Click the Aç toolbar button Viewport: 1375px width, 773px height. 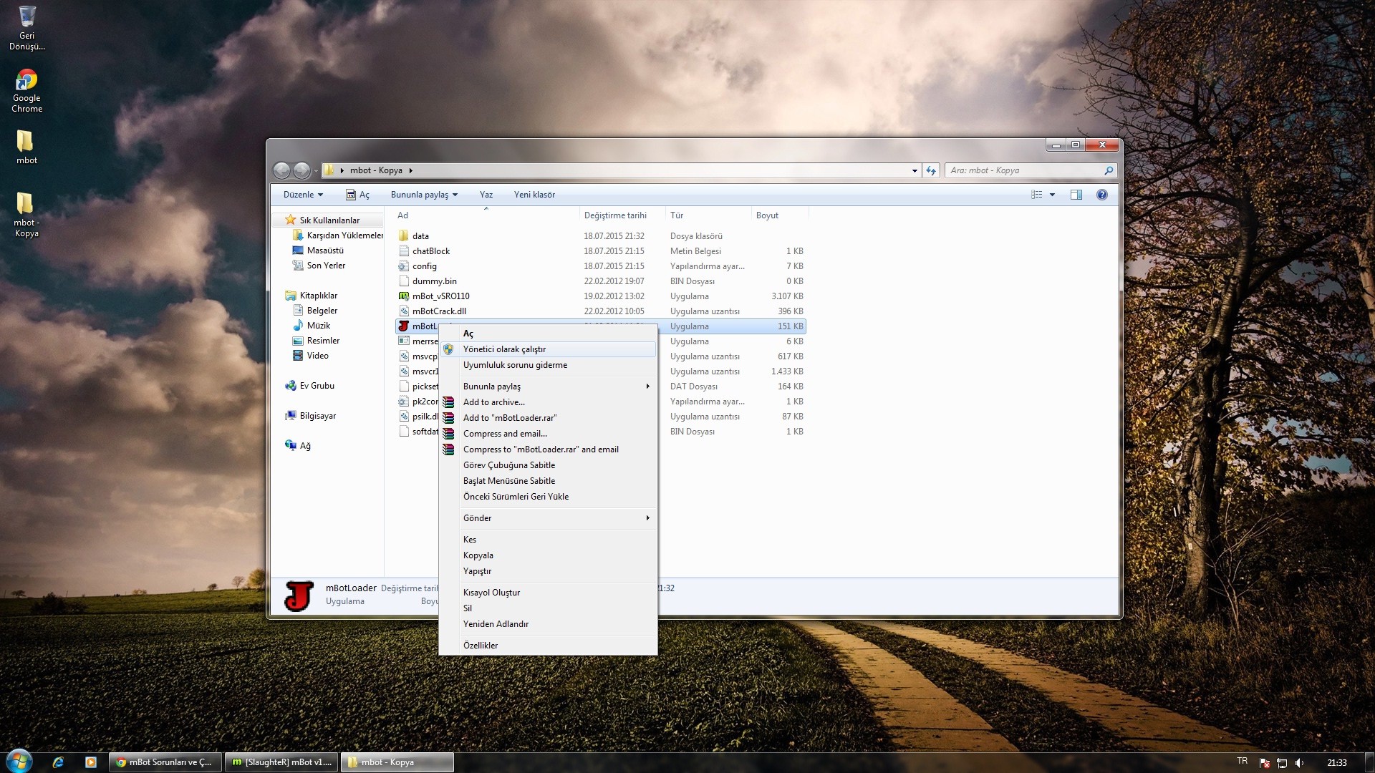(357, 195)
